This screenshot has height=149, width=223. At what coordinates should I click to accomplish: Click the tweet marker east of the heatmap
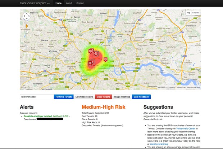click(x=105, y=60)
